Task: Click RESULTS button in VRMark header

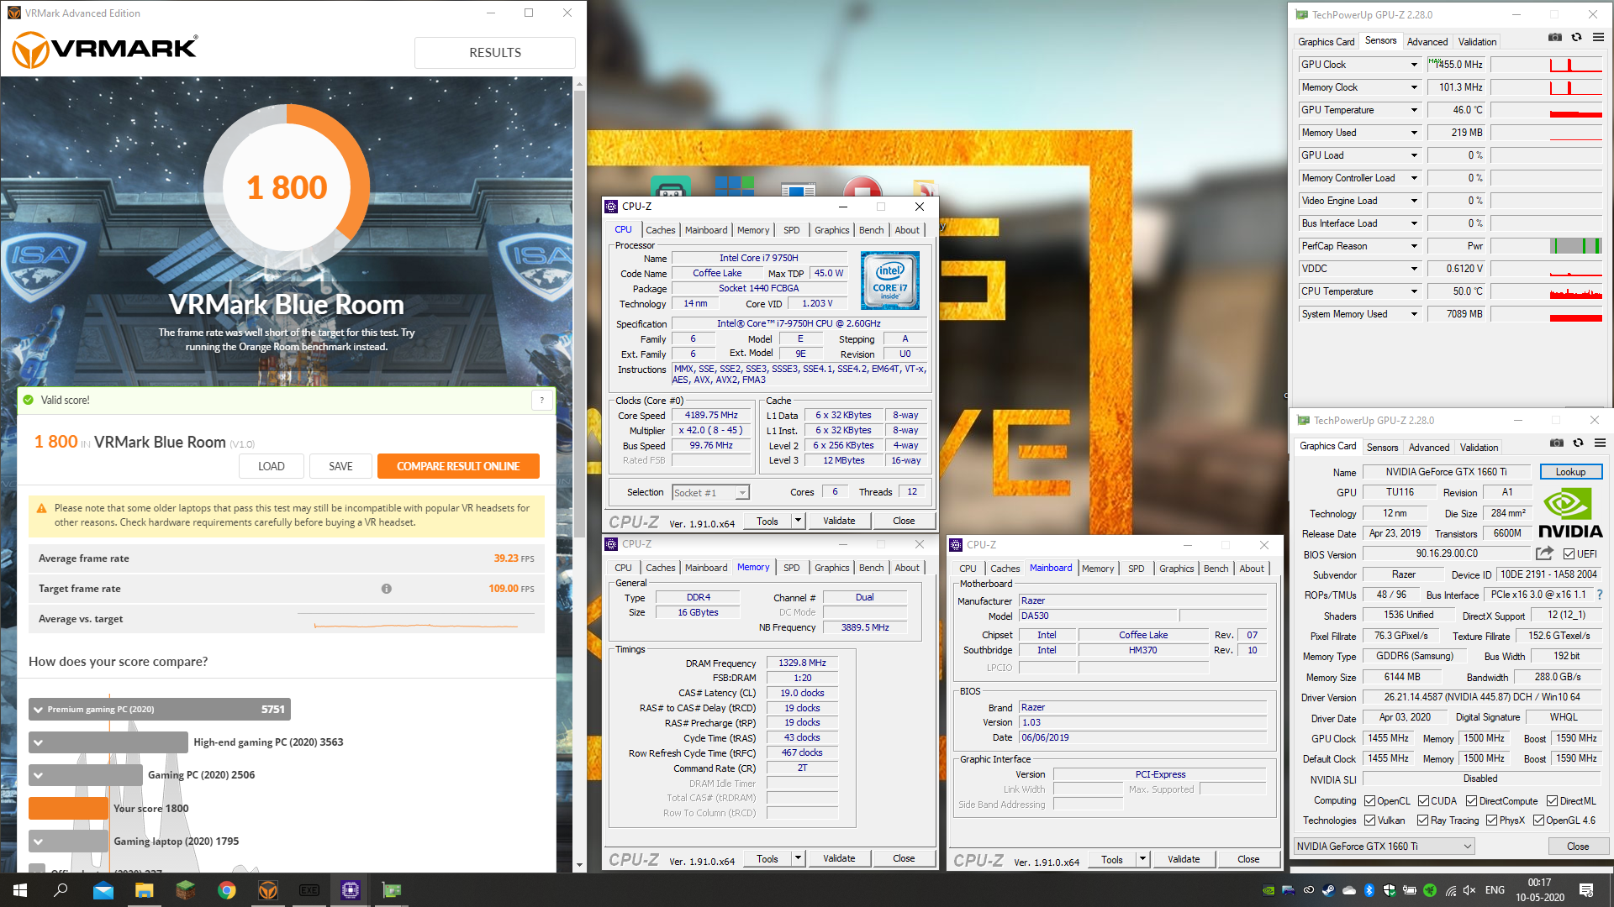Action: (x=495, y=53)
